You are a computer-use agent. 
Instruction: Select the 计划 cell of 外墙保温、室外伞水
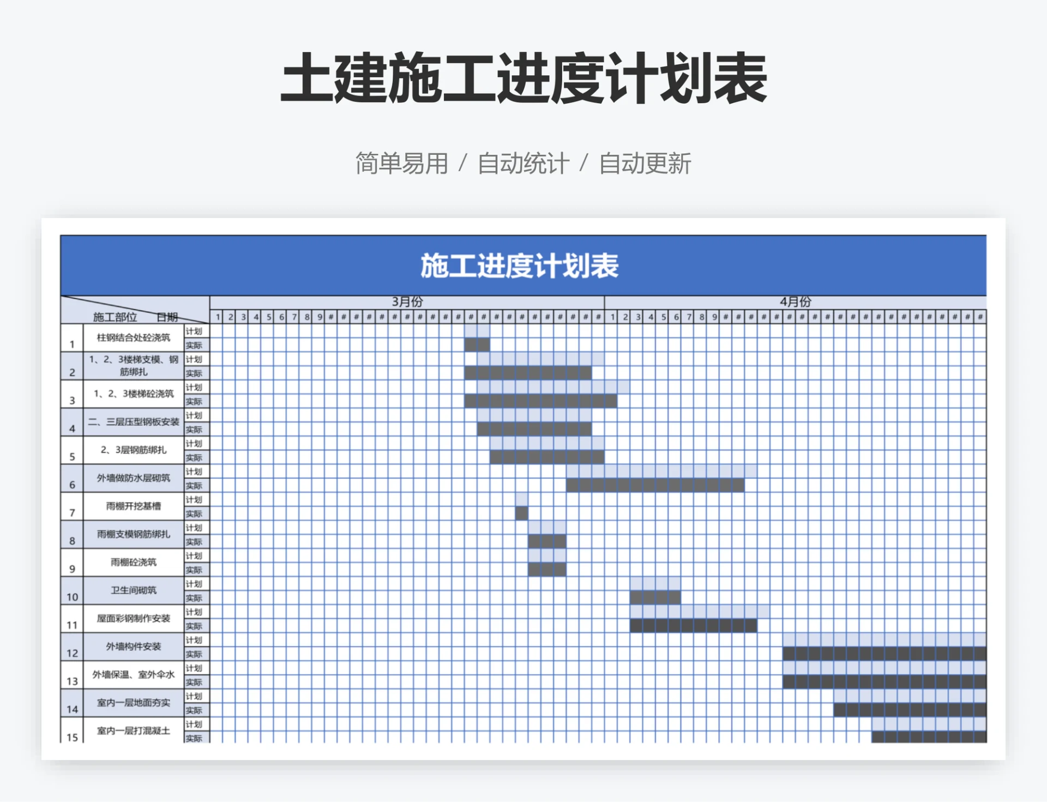195,668
